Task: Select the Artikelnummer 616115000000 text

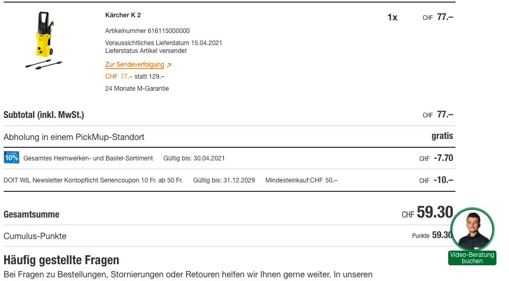Action: point(147,31)
